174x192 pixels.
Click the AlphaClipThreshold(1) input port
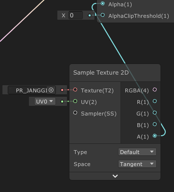tap(103, 15)
